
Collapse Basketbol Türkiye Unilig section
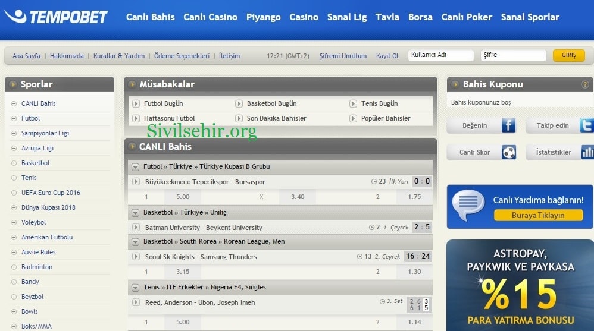click(x=135, y=213)
